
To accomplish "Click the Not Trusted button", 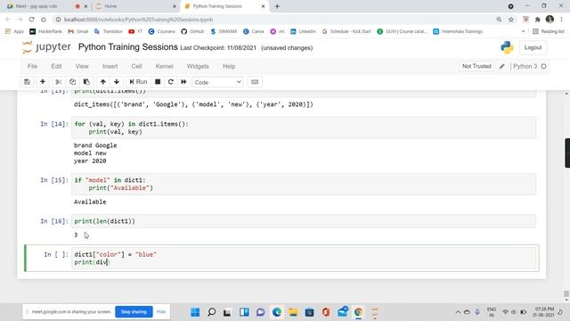I will click(476, 66).
